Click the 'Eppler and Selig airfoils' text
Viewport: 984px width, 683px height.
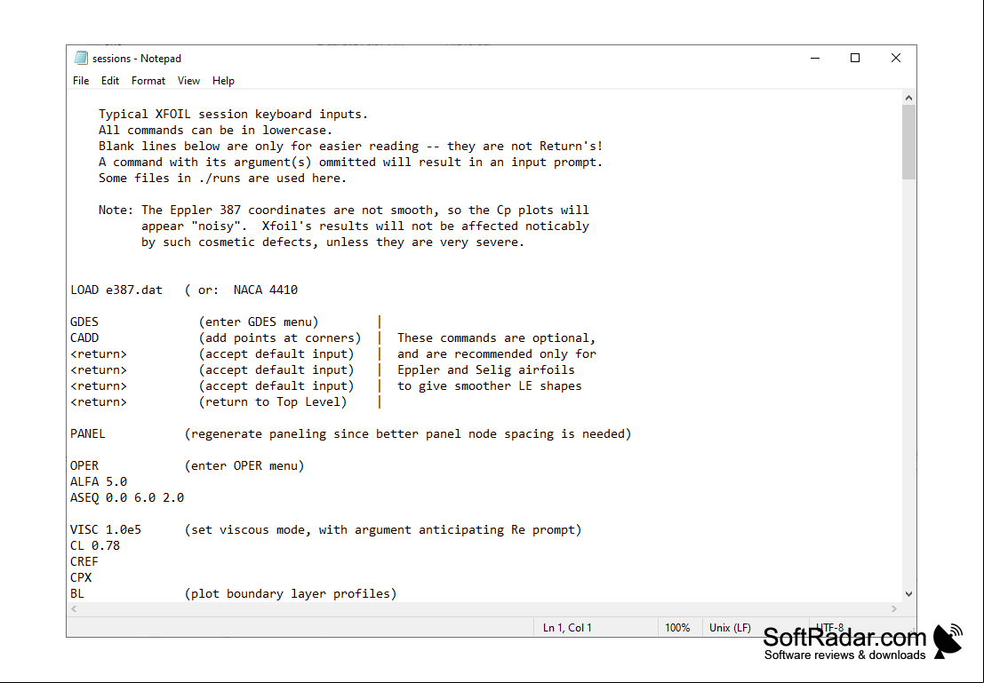[486, 370]
